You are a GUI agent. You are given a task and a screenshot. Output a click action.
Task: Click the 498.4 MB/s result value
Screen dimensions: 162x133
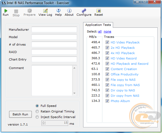pos(96,42)
